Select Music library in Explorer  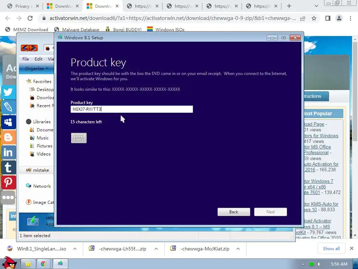pyautogui.click(x=39, y=138)
